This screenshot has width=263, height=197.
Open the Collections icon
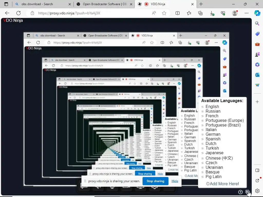[200, 13]
